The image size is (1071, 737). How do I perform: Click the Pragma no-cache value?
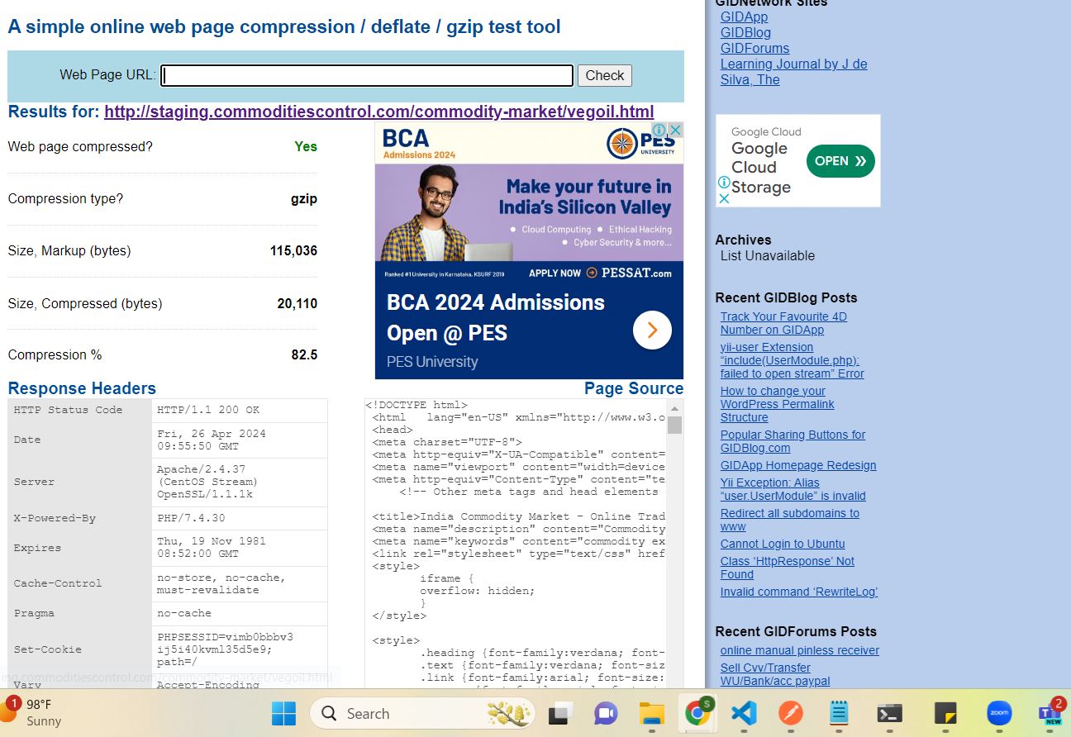click(x=240, y=613)
